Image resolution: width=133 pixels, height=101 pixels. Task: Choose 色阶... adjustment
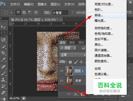tap(99, 10)
